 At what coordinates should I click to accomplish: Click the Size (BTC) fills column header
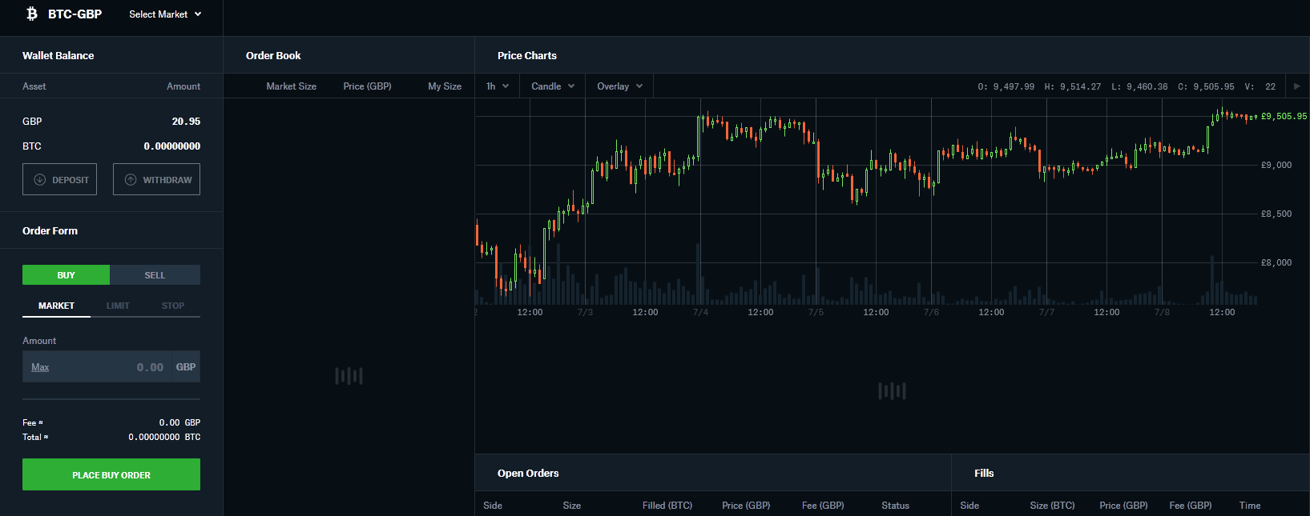1052,506
